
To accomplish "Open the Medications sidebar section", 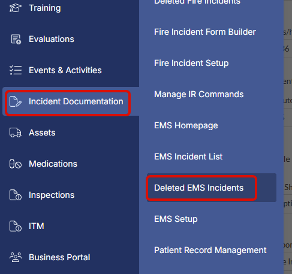I will pyautogui.click(x=53, y=164).
